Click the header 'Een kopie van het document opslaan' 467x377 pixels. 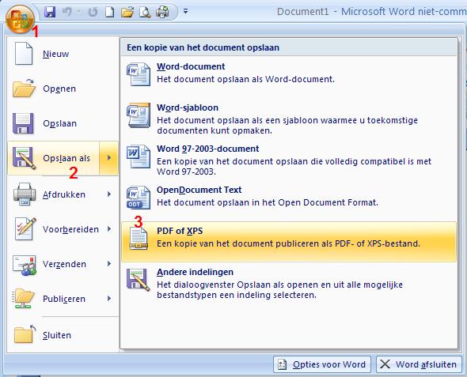click(x=203, y=47)
